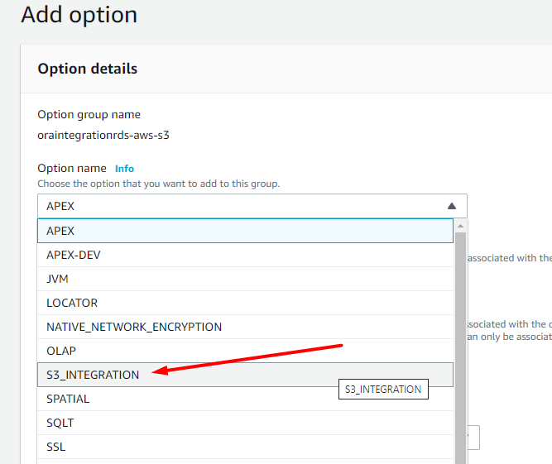Choose S3_INTEGRATION from the option list
Screen dimensions: 552x464
245,375
